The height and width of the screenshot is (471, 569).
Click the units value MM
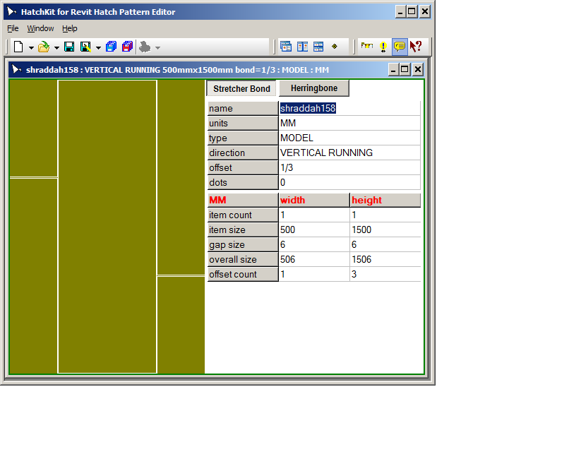tap(350, 123)
